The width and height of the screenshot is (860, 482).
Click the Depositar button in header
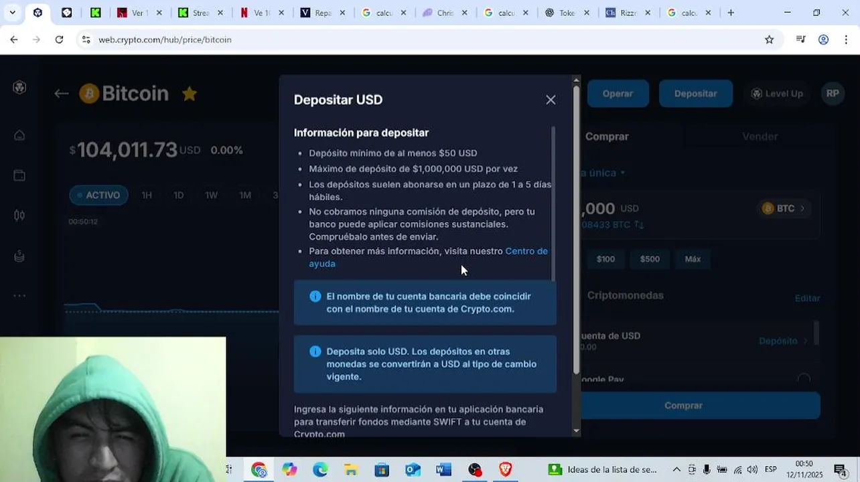[695, 94]
